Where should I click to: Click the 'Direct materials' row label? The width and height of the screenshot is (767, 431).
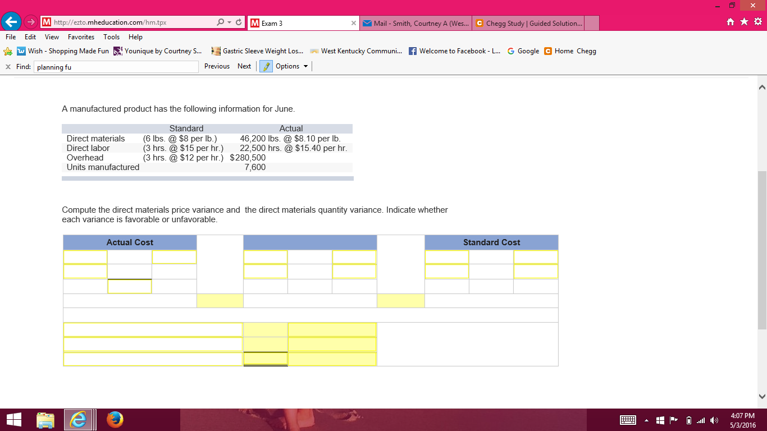tap(96, 139)
